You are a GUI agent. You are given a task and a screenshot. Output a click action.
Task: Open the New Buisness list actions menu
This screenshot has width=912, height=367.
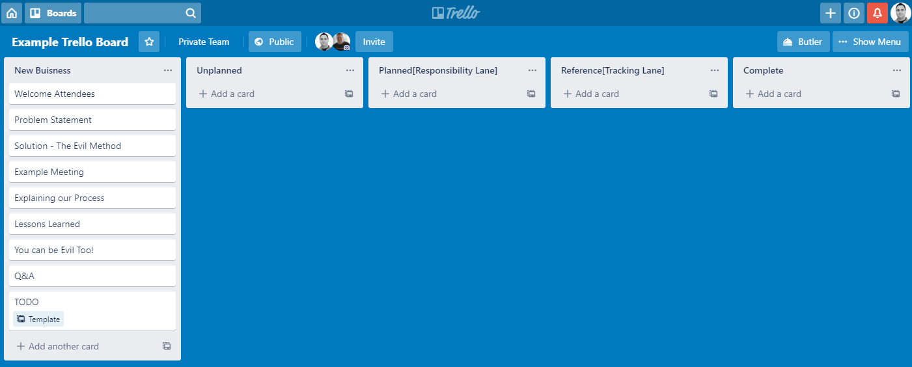tap(168, 70)
